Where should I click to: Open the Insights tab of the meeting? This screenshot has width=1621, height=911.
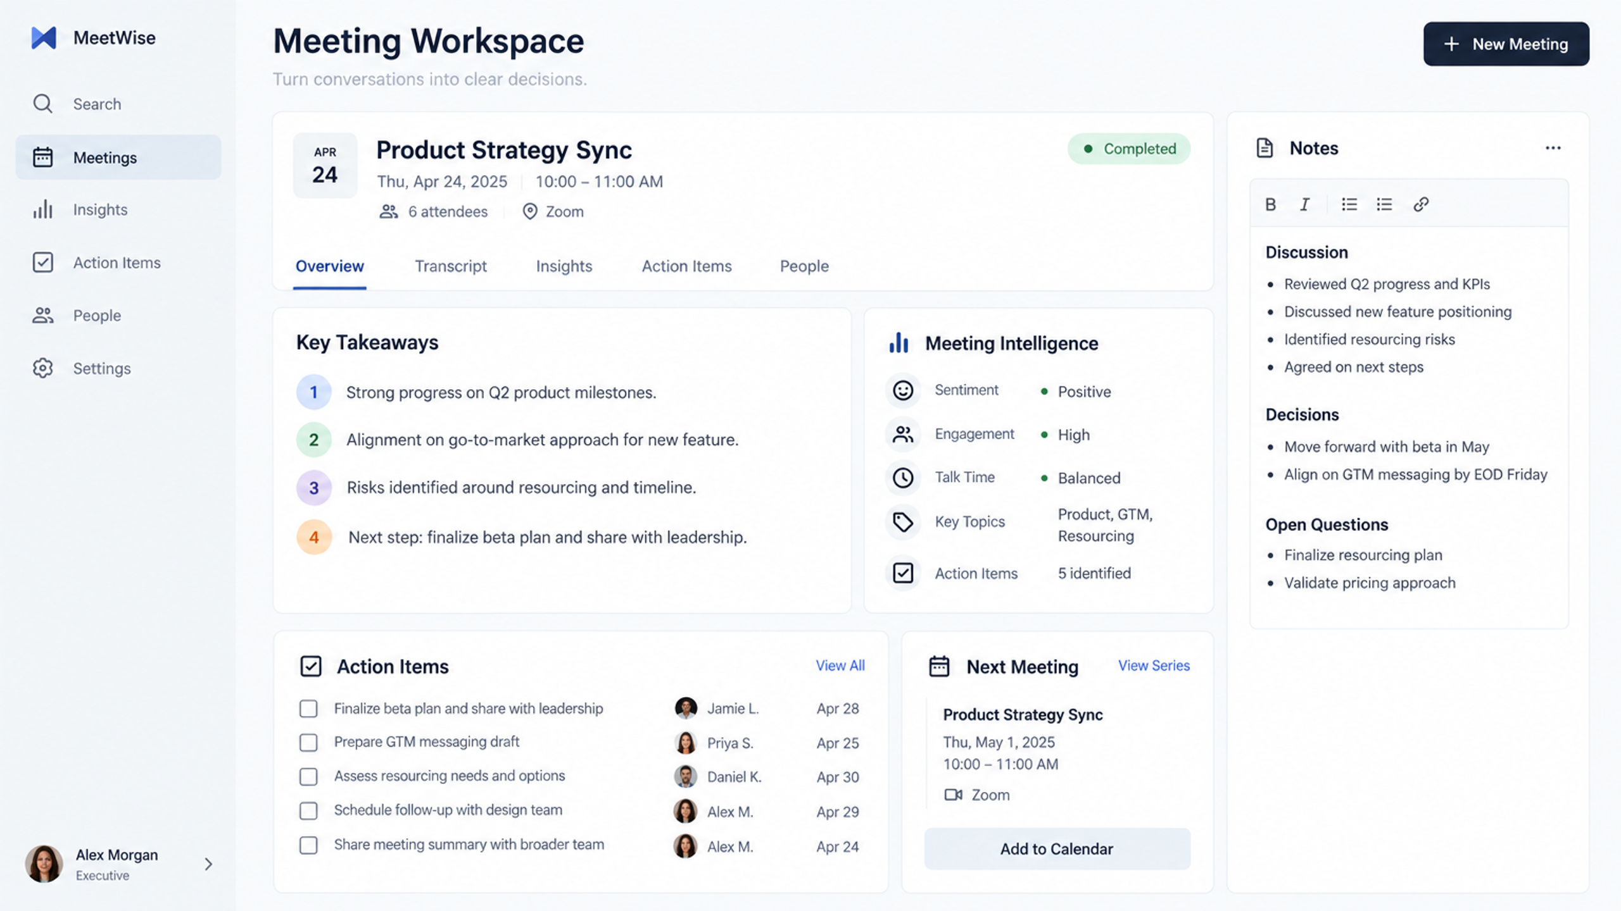(564, 266)
